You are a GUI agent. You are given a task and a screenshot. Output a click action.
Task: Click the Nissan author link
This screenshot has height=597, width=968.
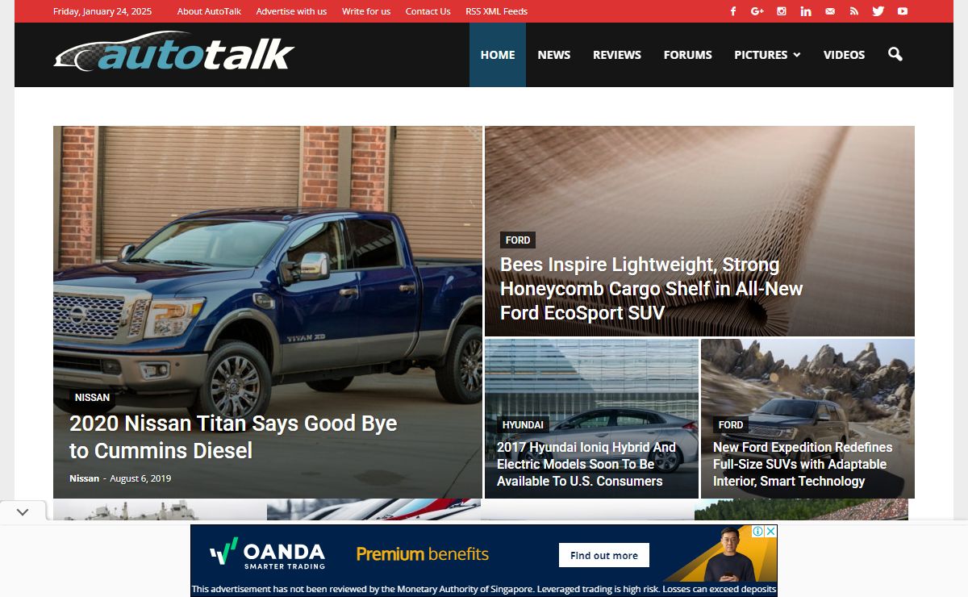tap(84, 478)
